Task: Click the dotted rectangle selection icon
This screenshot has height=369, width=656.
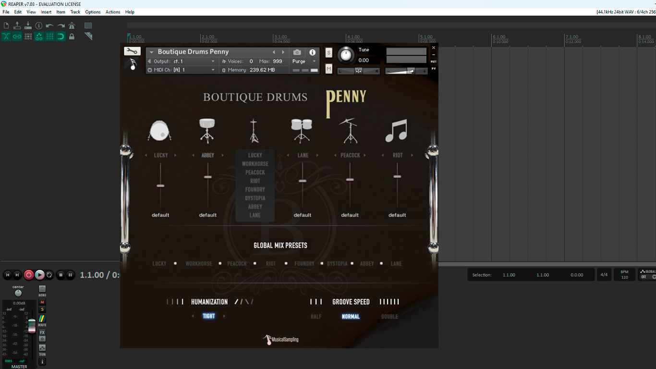Action: pyautogui.click(x=88, y=25)
